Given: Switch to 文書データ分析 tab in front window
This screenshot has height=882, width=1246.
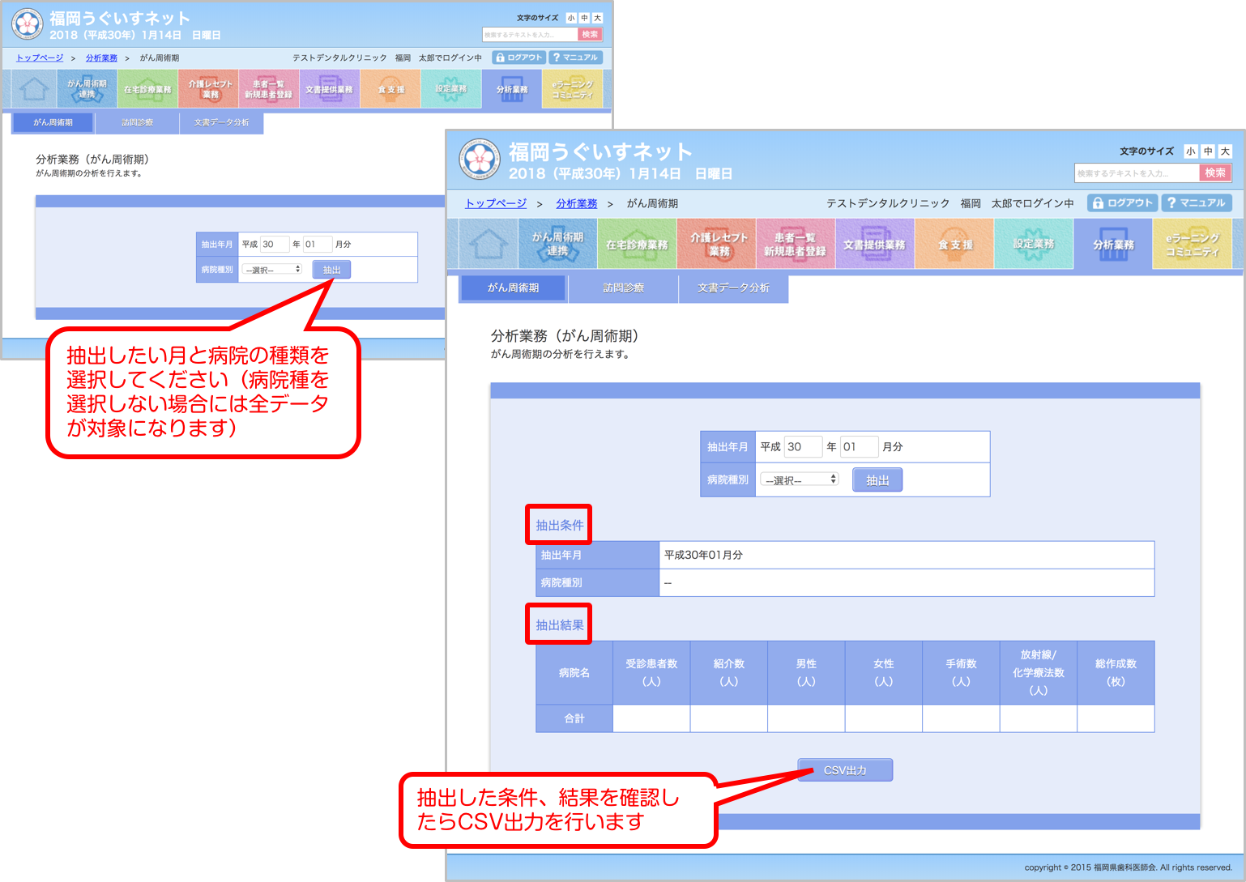Looking at the screenshot, I should 733,288.
